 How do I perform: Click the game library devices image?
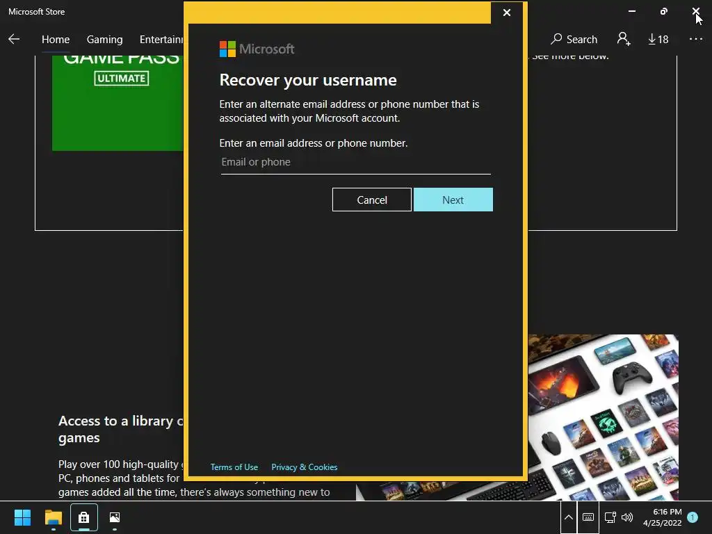pyautogui.click(x=603, y=417)
